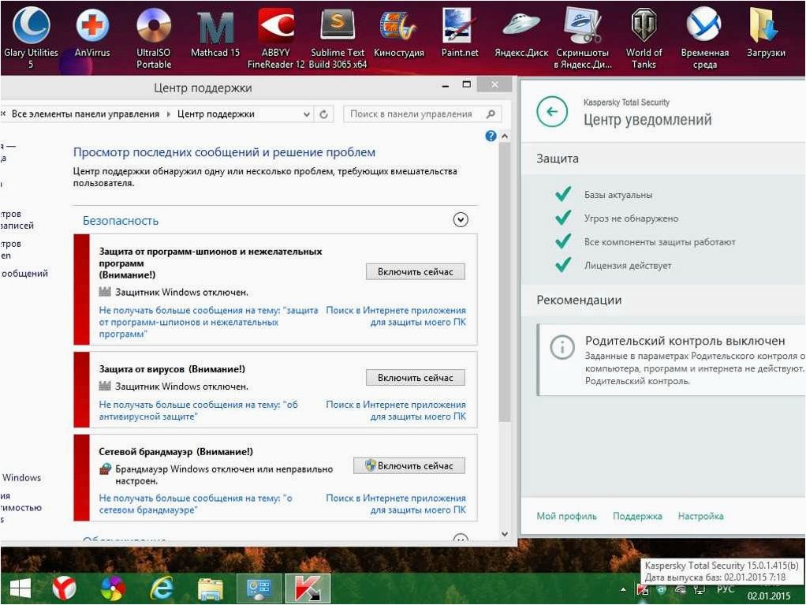806x605 pixels.
Task: Open address bar history dropdown
Action: [306, 114]
